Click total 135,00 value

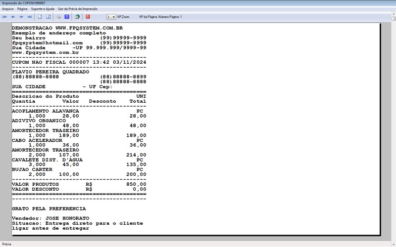tap(137, 165)
